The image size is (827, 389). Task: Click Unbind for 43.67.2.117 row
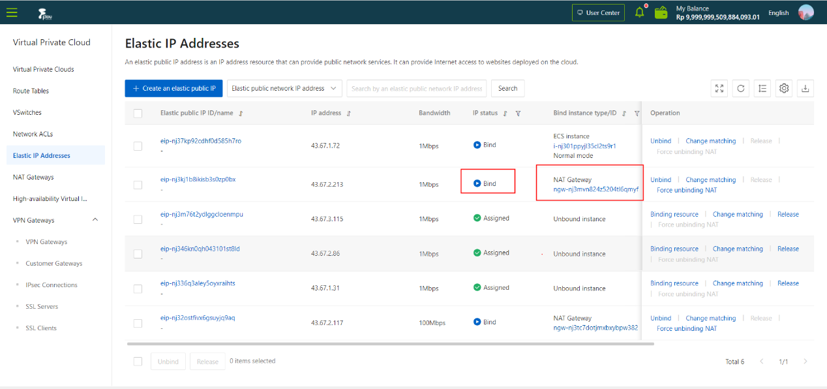(661, 318)
